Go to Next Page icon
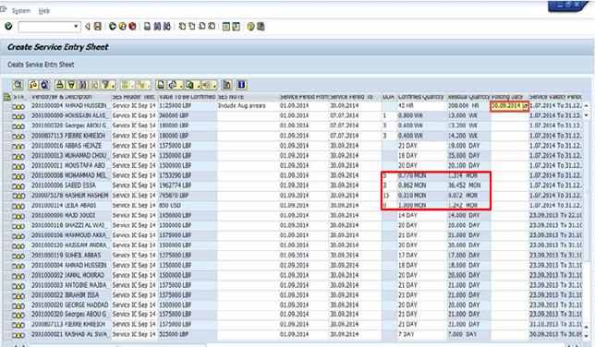The height and width of the screenshot is (347, 595). tap(201, 26)
